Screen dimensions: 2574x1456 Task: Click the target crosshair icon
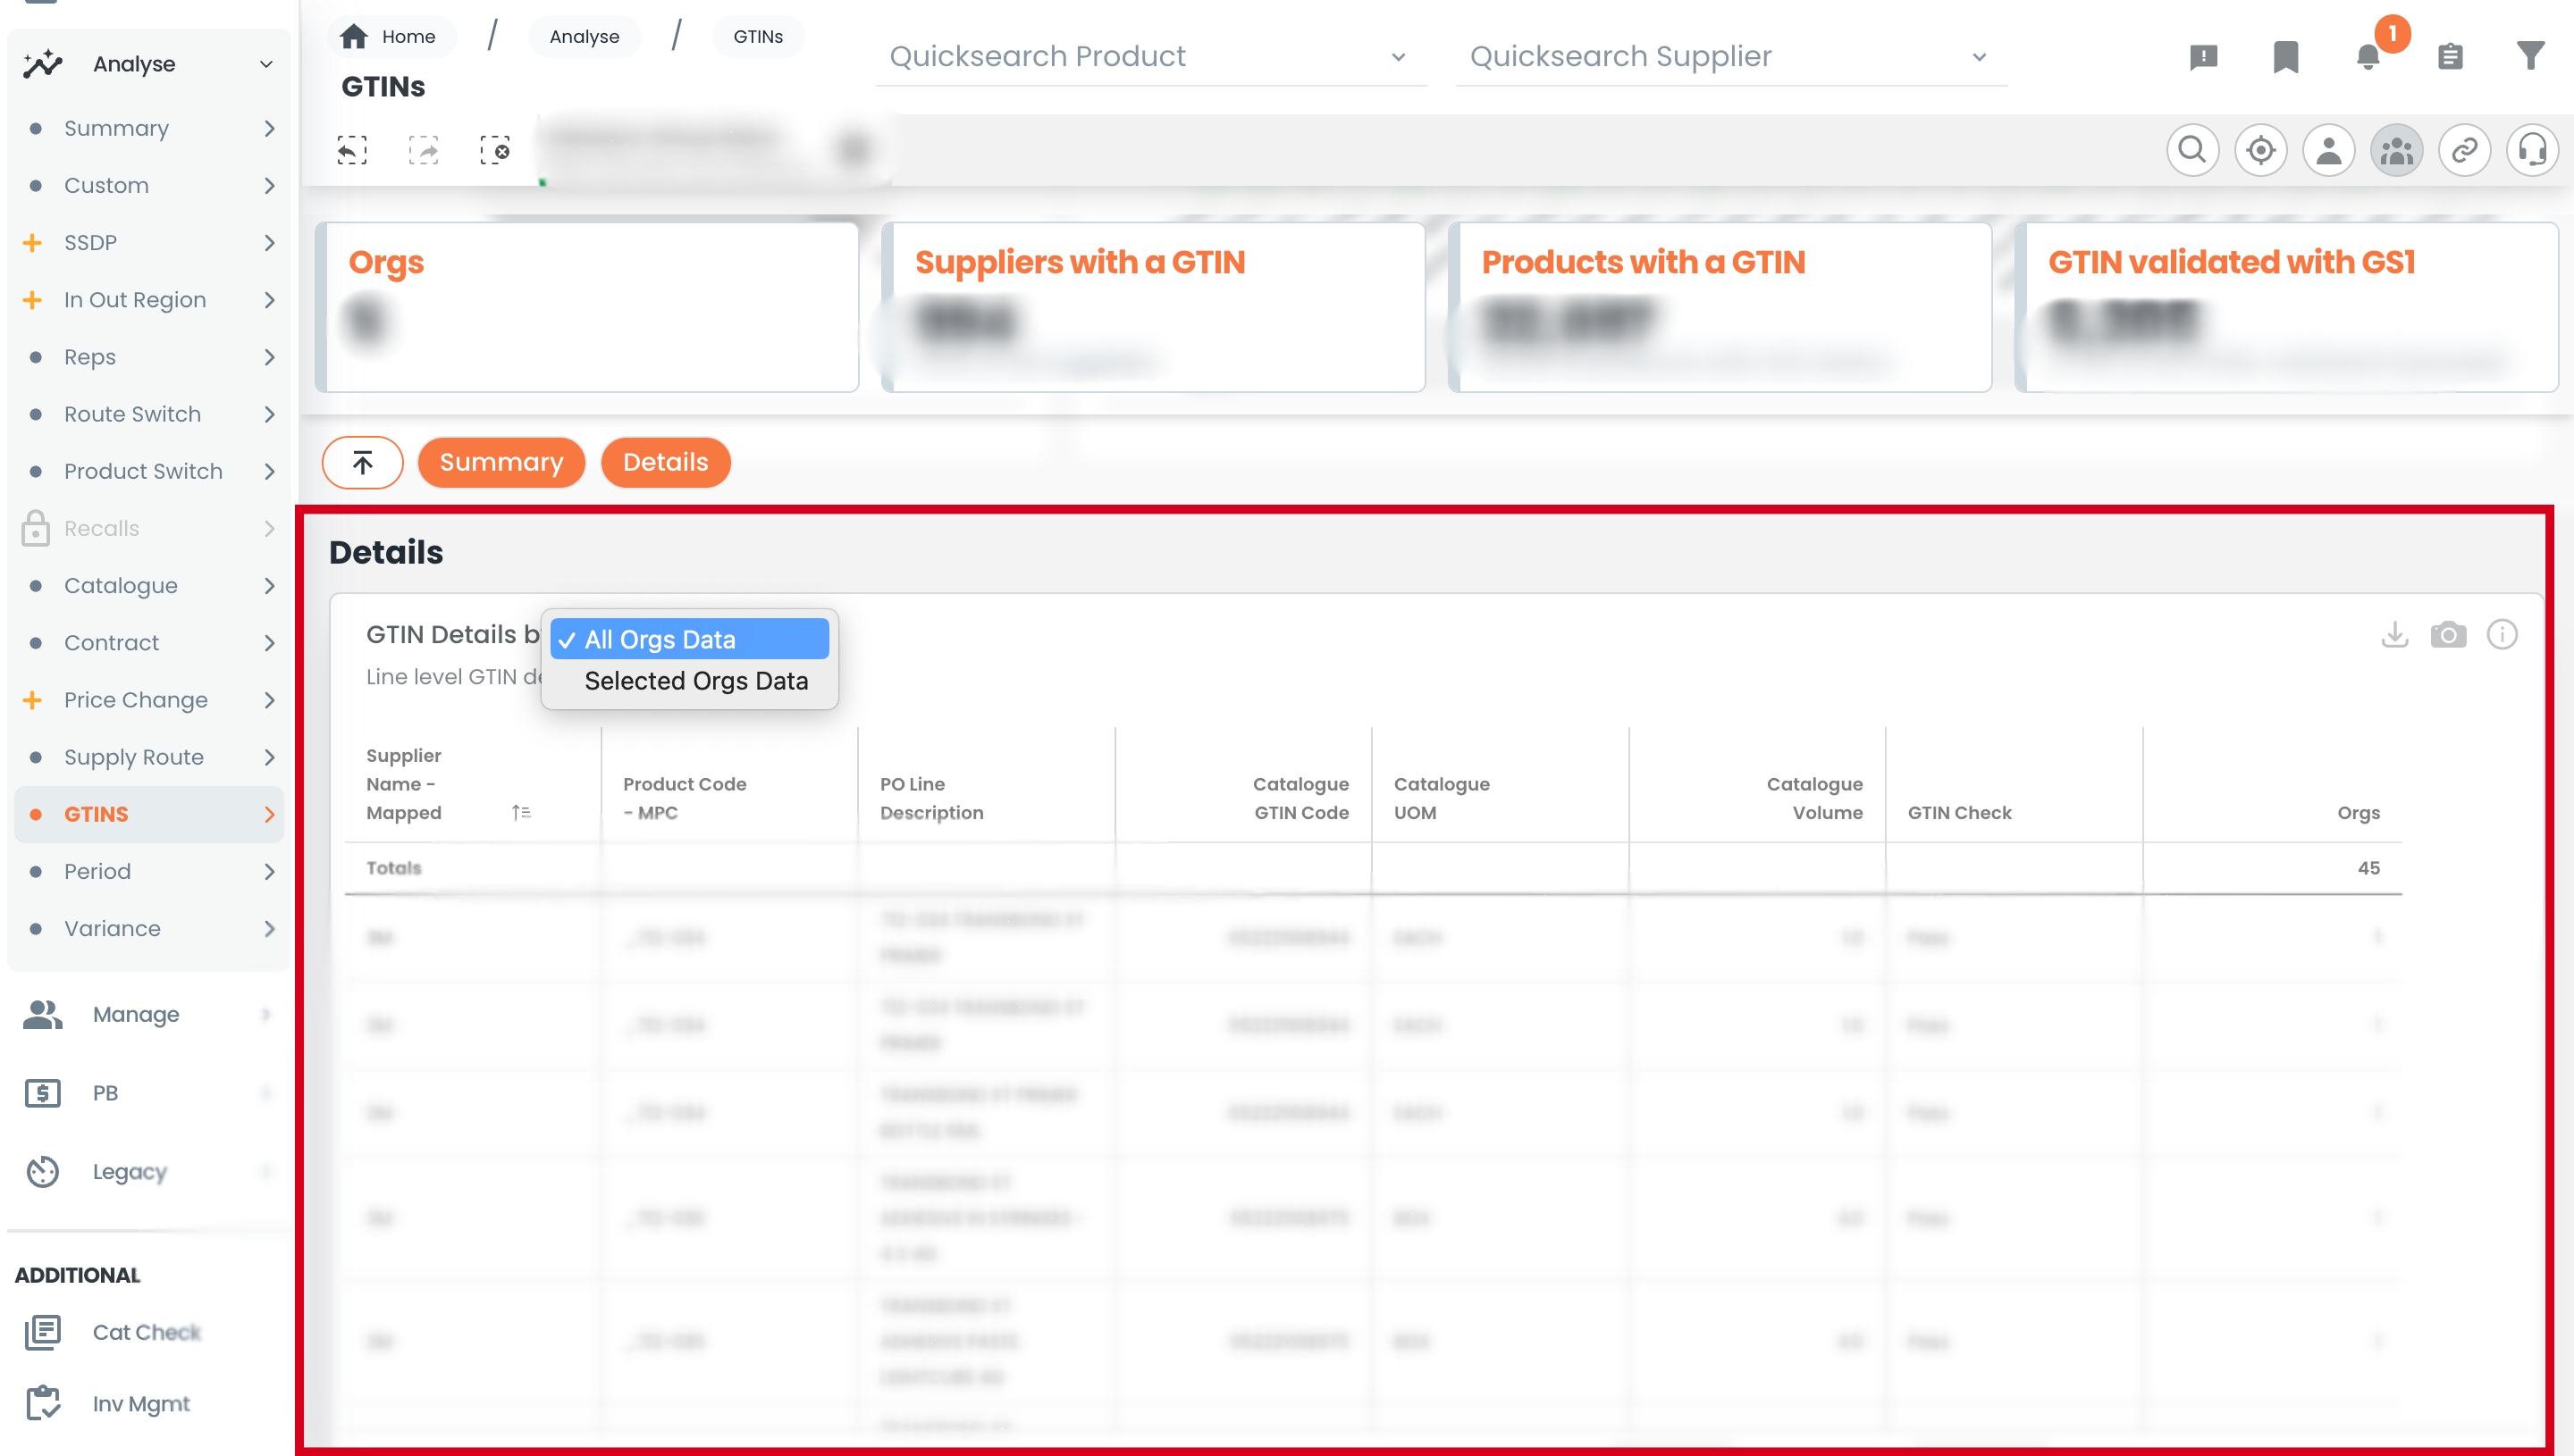(x=2261, y=150)
